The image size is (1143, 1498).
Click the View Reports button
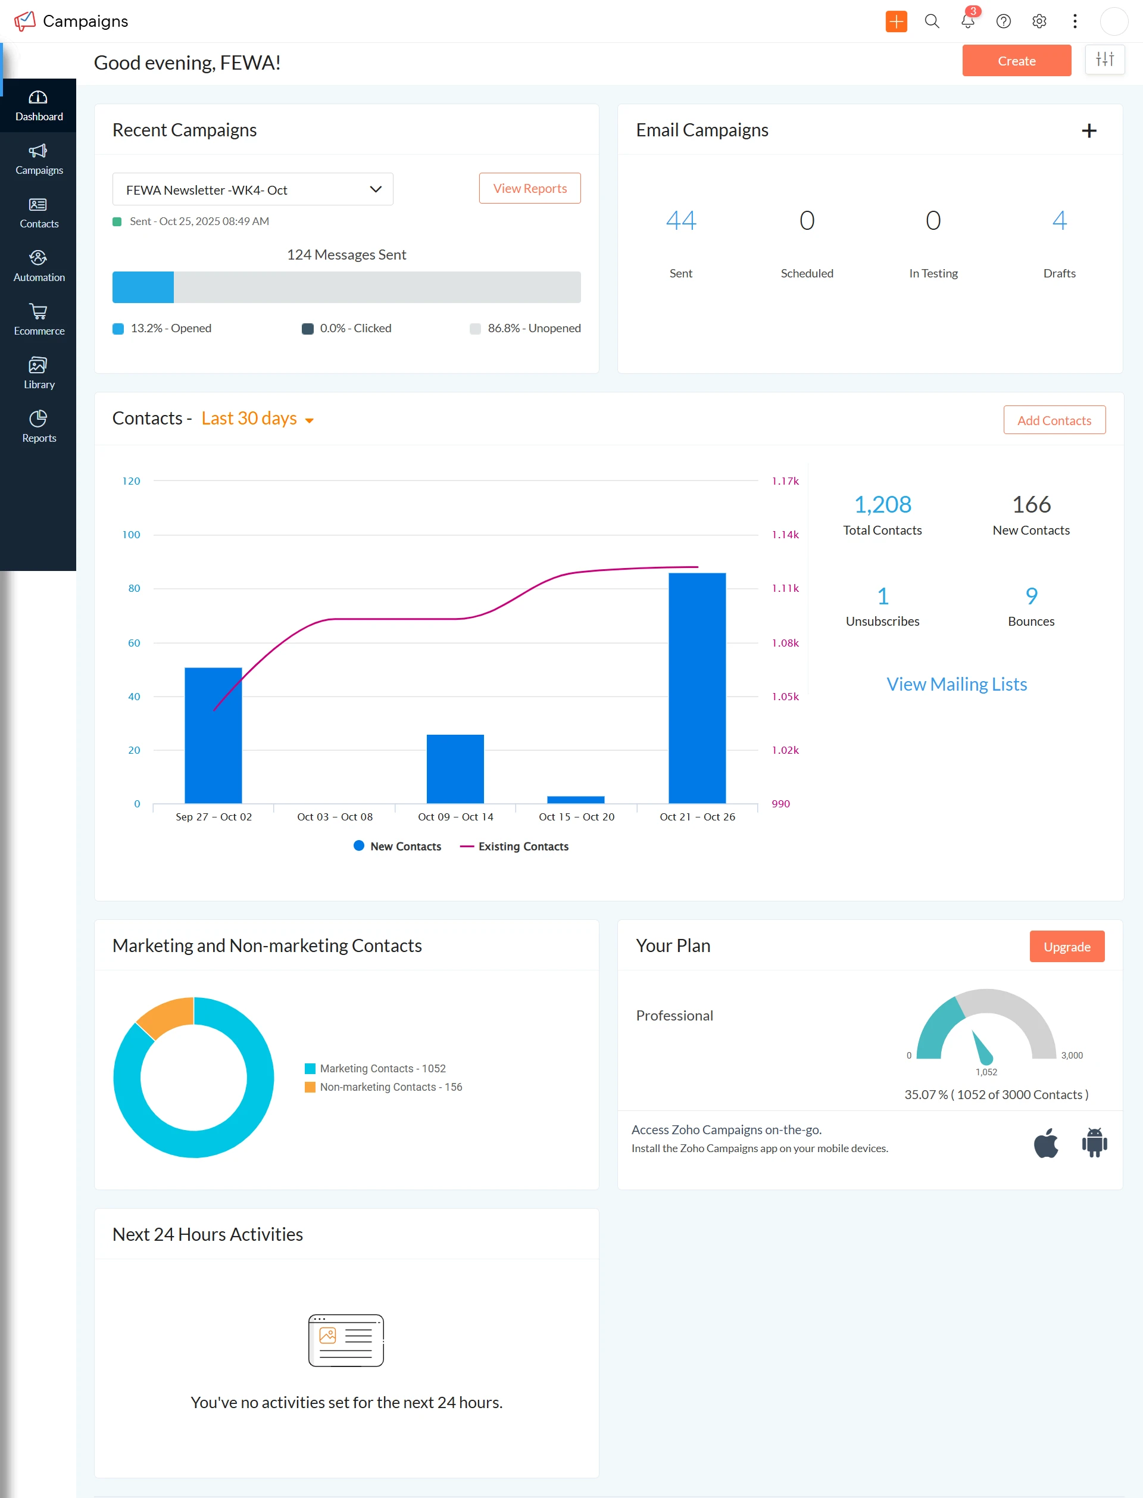click(x=529, y=188)
